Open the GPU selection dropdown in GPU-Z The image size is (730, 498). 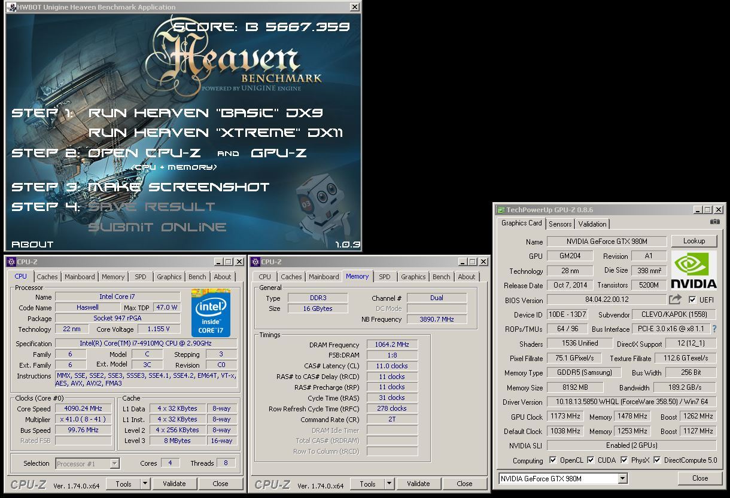(623, 478)
